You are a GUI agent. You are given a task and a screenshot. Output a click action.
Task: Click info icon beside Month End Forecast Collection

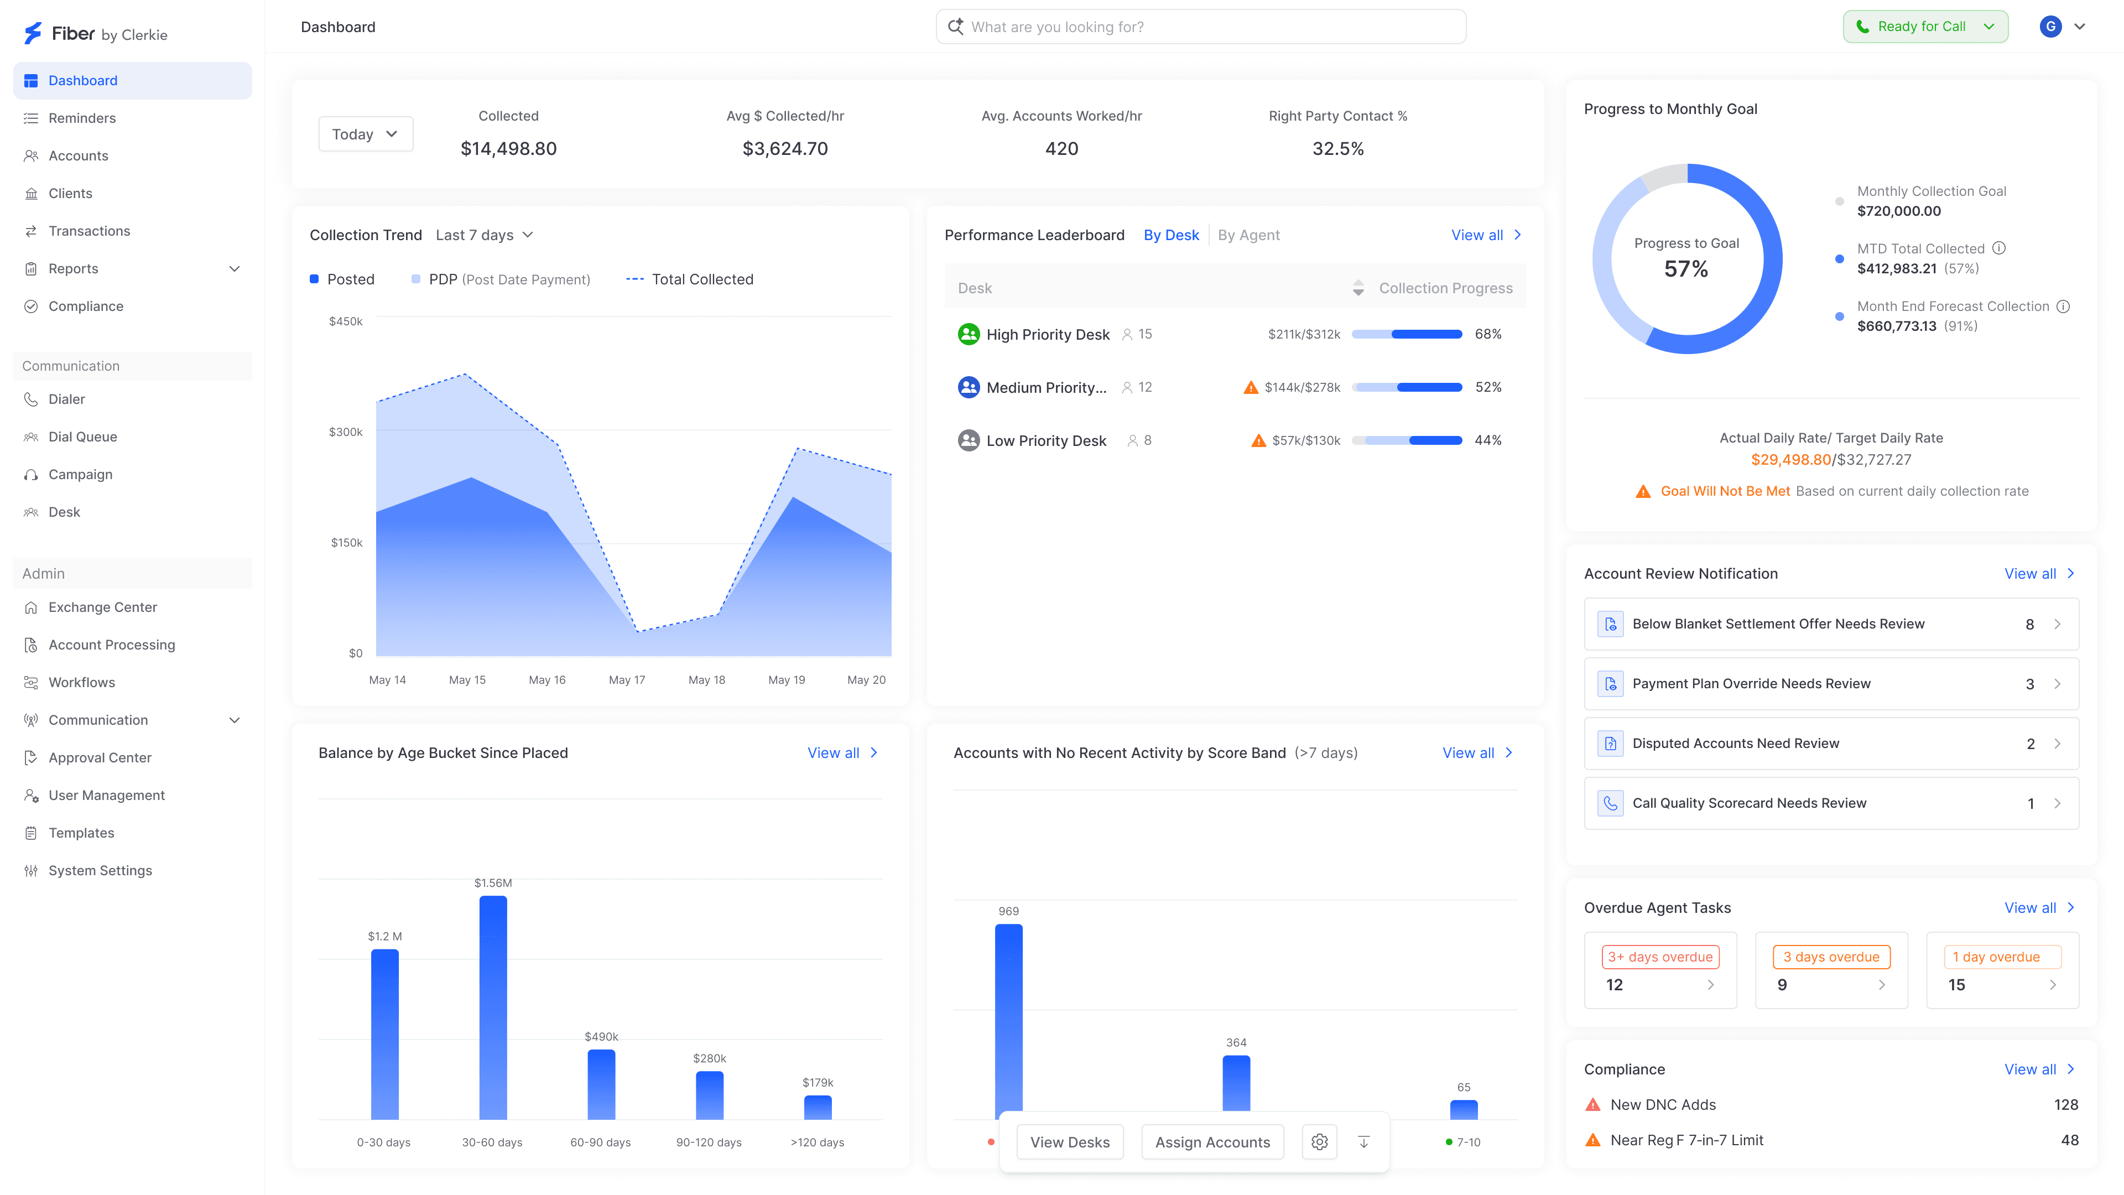(2063, 306)
